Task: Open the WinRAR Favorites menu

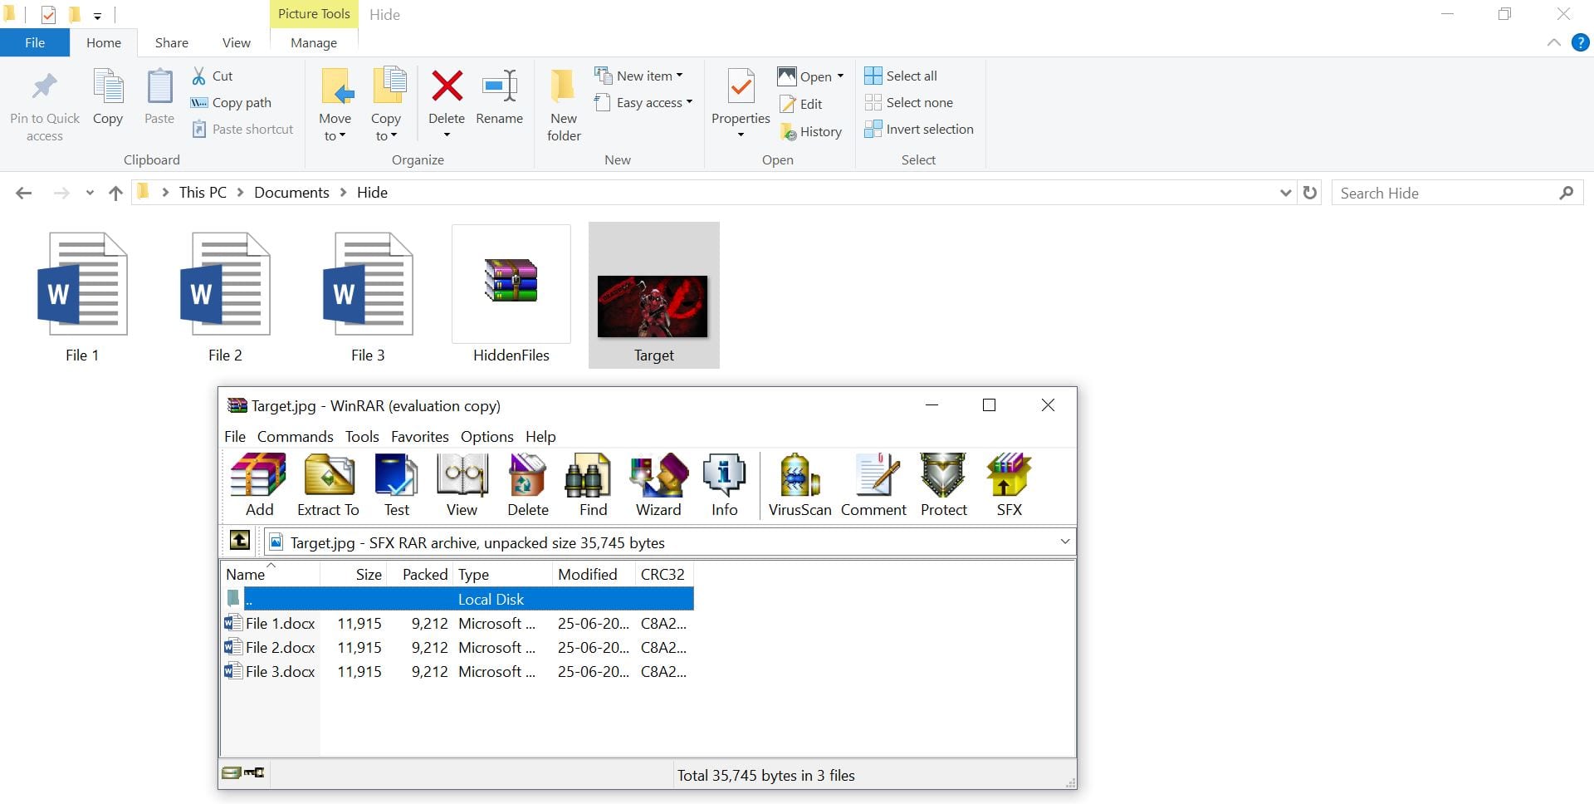Action: (x=419, y=436)
